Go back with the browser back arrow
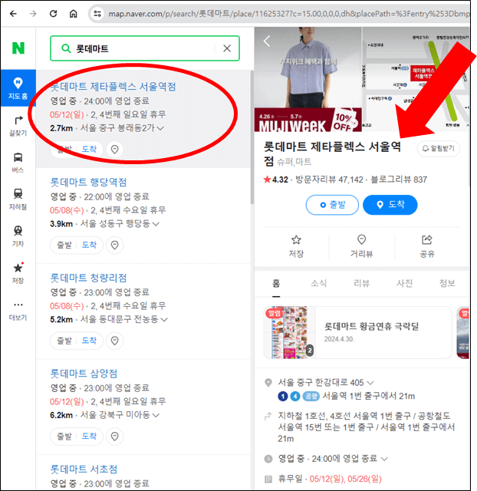The image size is (477, 491). tap(13, 14)
